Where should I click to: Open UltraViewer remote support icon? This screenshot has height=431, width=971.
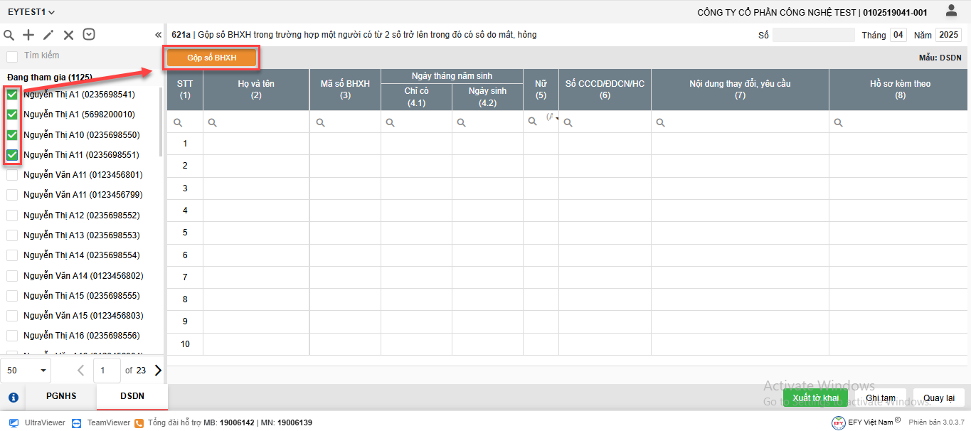pos(14,422)
